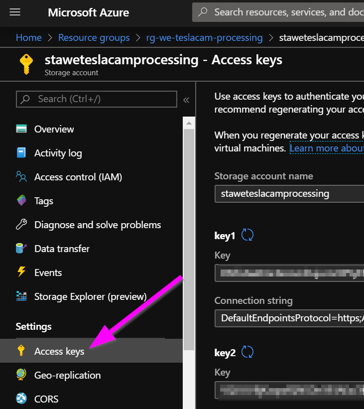Click the key2 Key value field
Image resolution: width=364 pixels, height=409 pixels.
click(289, 390)
